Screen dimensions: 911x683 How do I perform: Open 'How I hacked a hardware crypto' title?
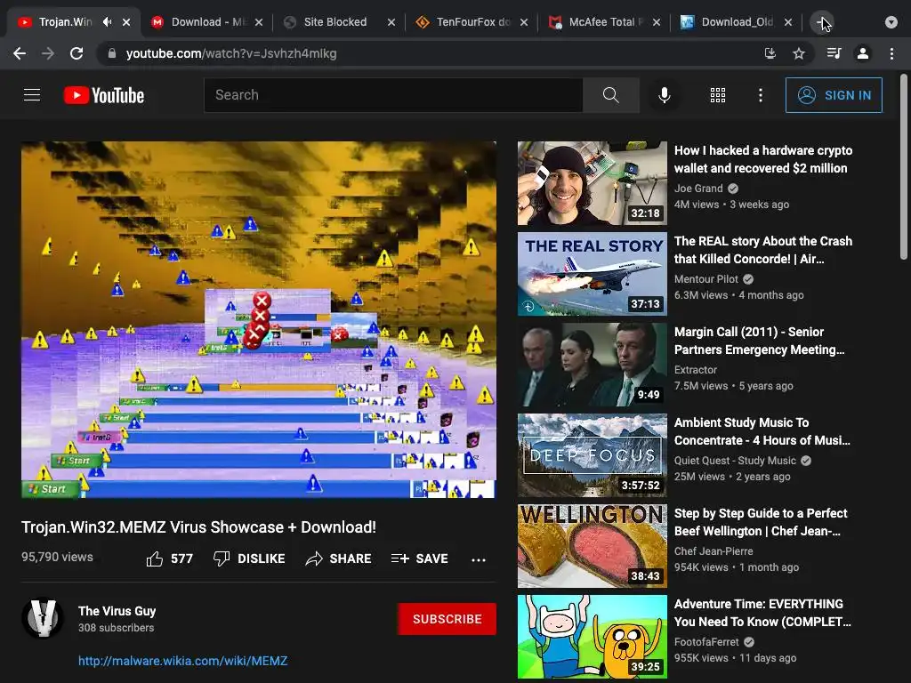(x=762, y=159)
